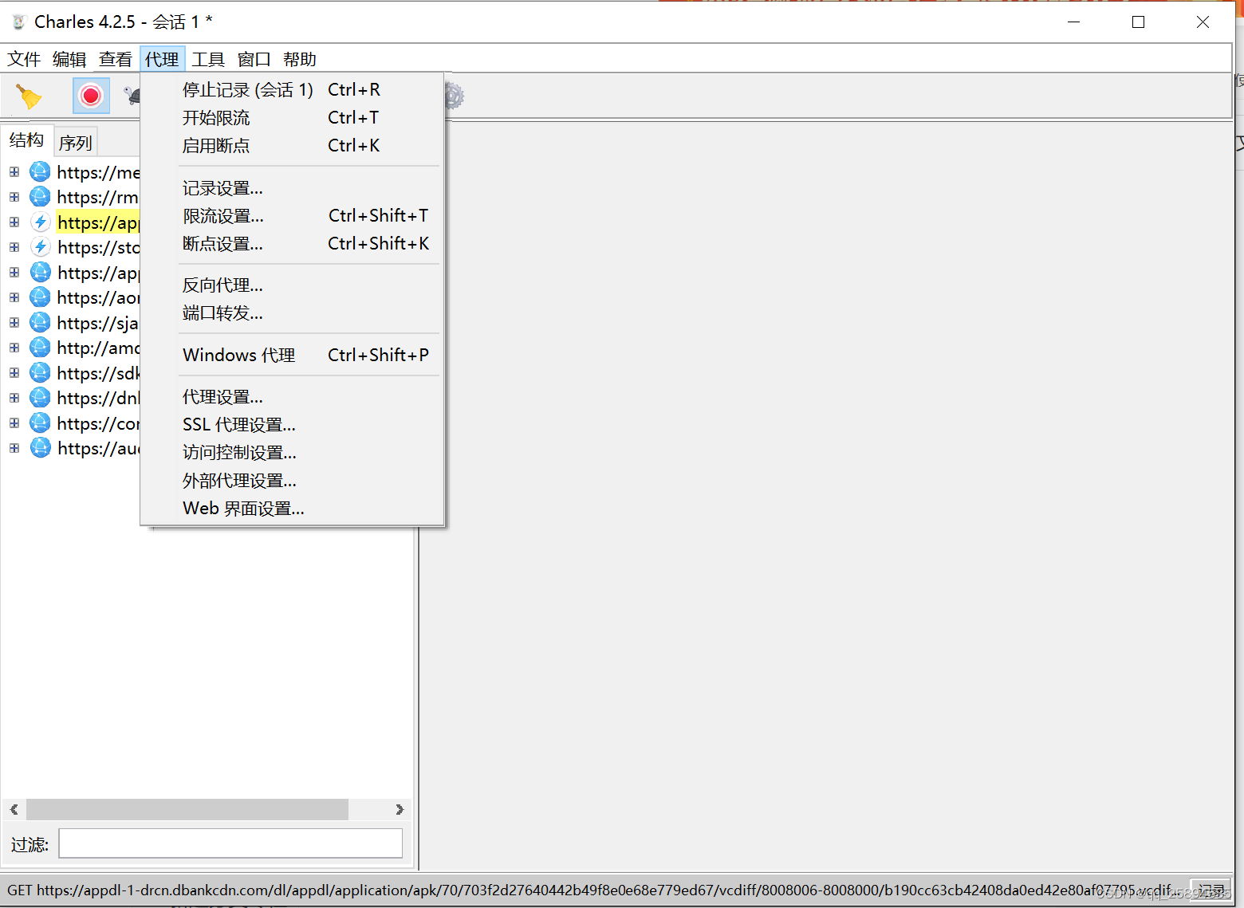Click the 过滤 filter input field
Image resolution: width=1244 pixels, height=908 pixels.
pyautogui.click(x=230, y=843)
